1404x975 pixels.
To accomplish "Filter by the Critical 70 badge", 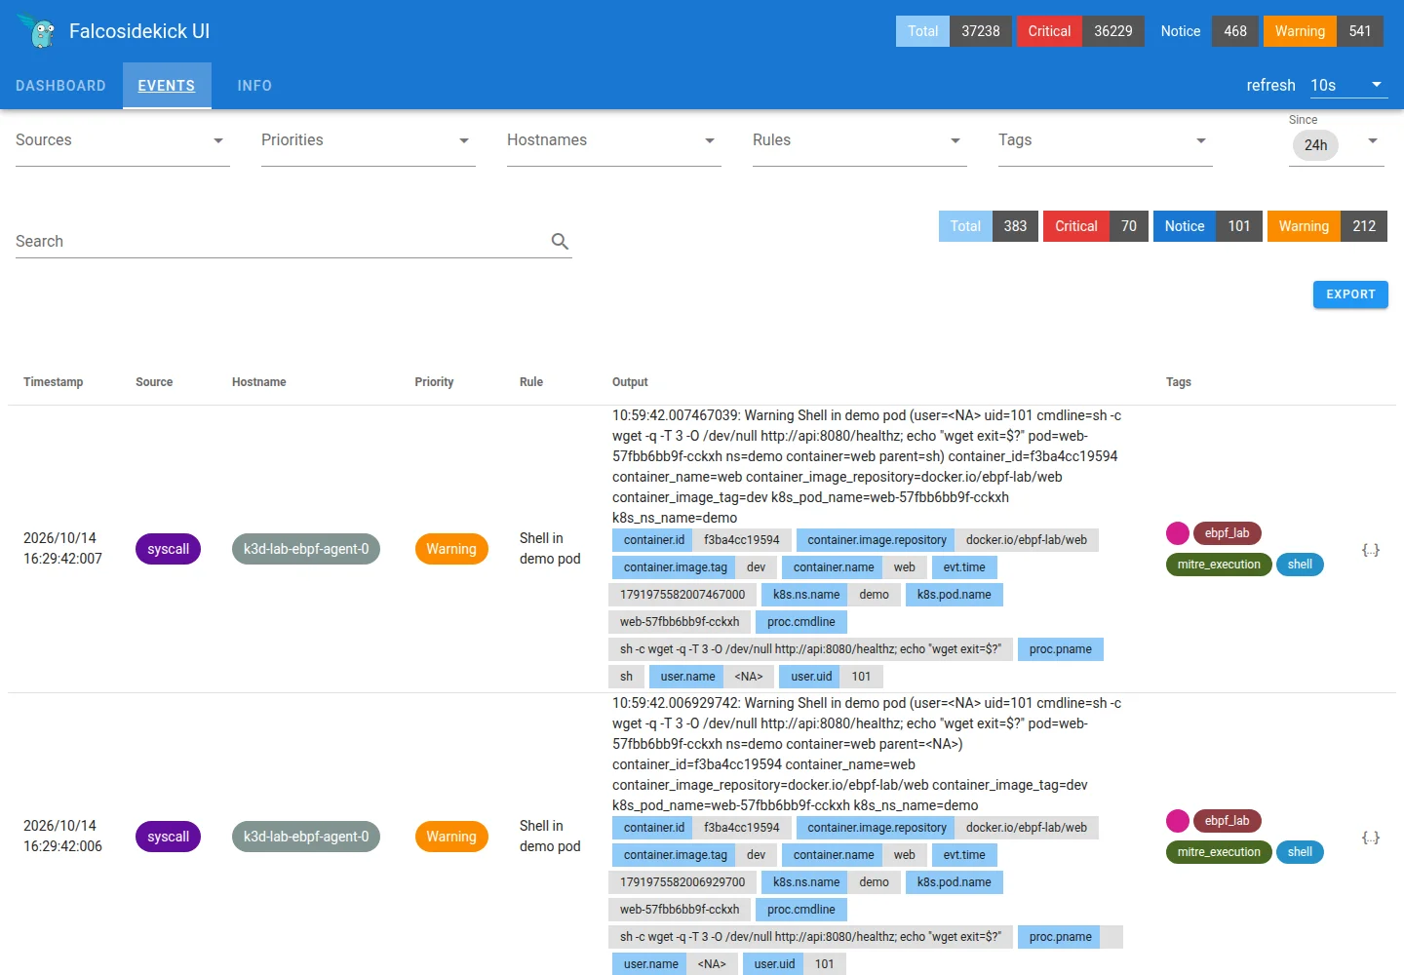I will click(x=1096, y=226).
